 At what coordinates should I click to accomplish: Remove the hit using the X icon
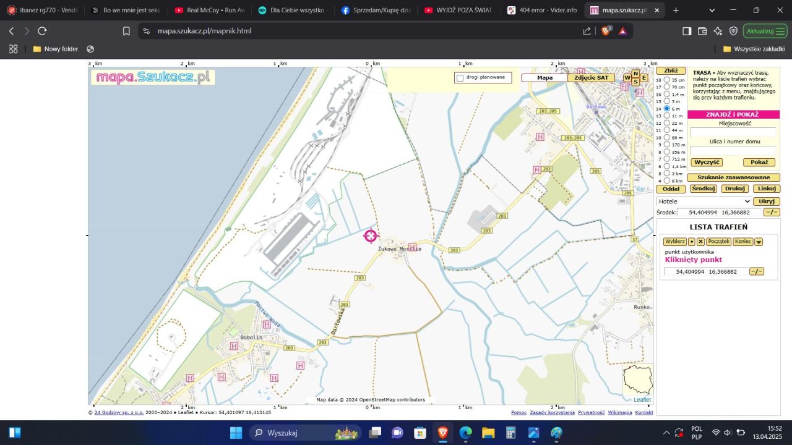click(x=701, y=241)
